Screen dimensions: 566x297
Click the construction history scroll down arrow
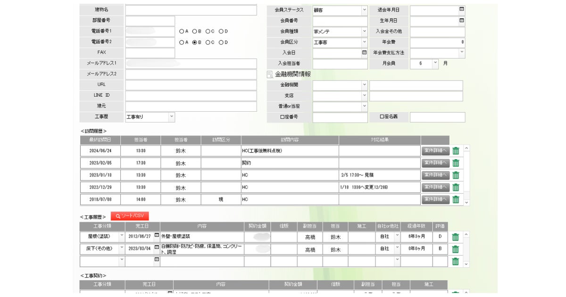pos(466,264)
